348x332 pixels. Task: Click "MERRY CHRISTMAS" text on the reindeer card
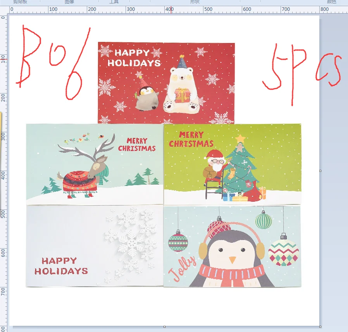coord(137,145)
